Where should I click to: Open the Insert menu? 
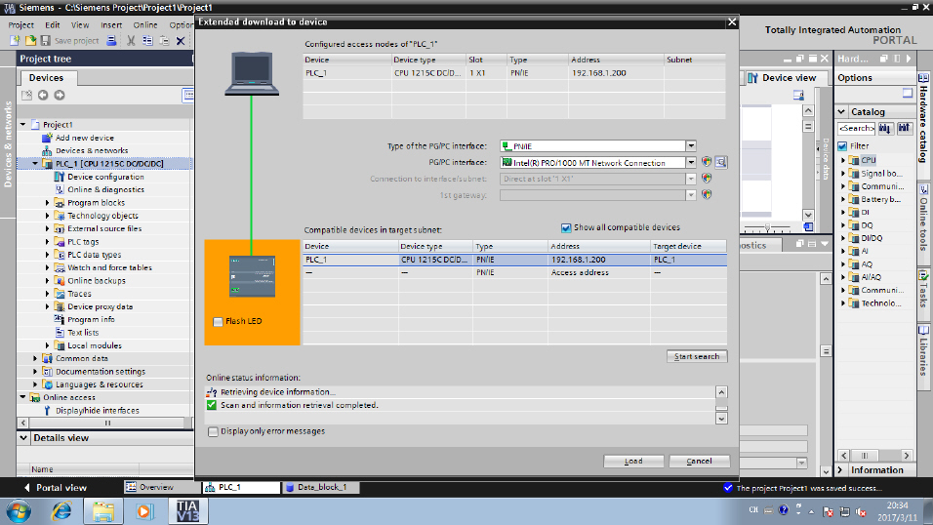click(111, 25)
